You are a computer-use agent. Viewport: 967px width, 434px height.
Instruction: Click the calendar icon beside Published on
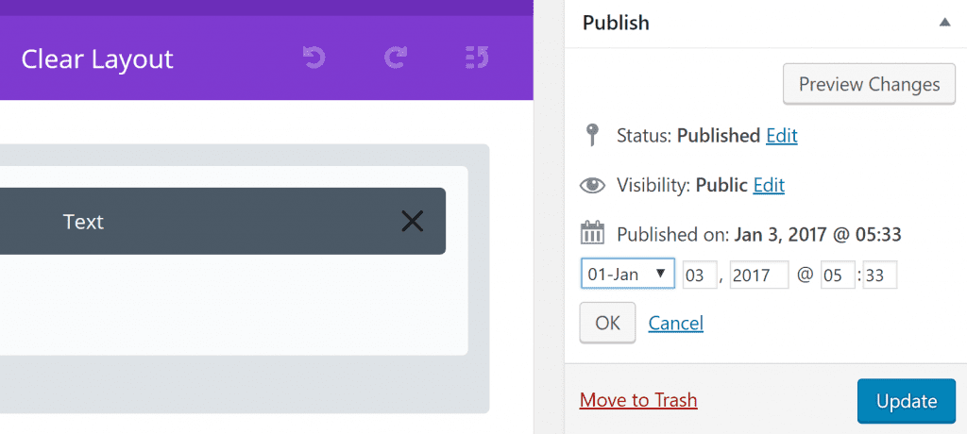pyautogui.click(x=592, y=234)
